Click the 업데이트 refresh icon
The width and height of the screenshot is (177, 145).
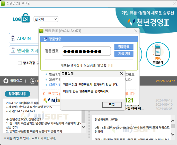coord(6,81)
